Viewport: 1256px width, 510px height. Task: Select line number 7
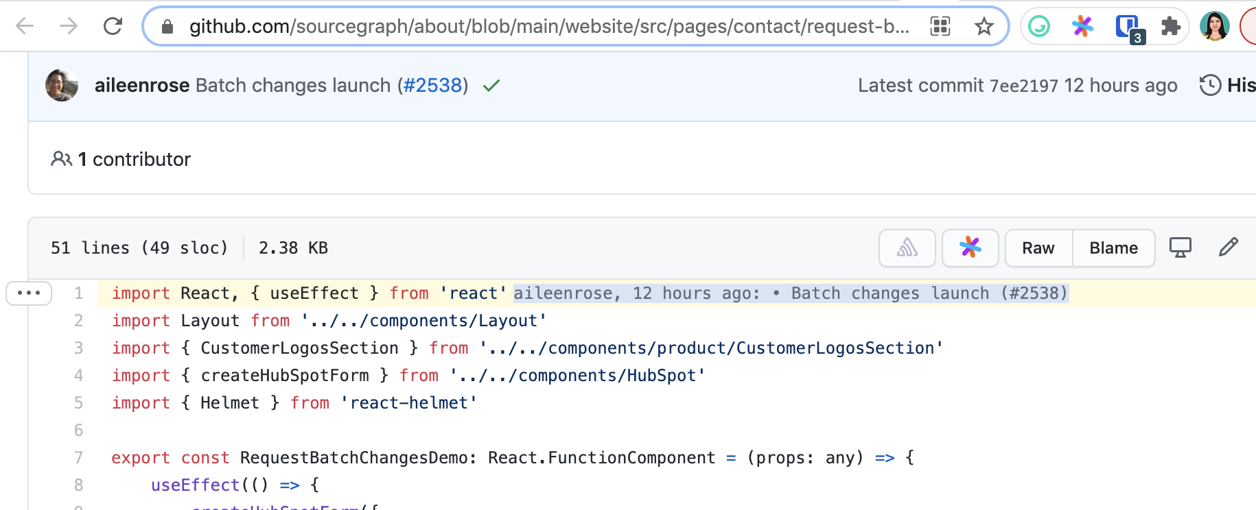[x=78, y=458]
